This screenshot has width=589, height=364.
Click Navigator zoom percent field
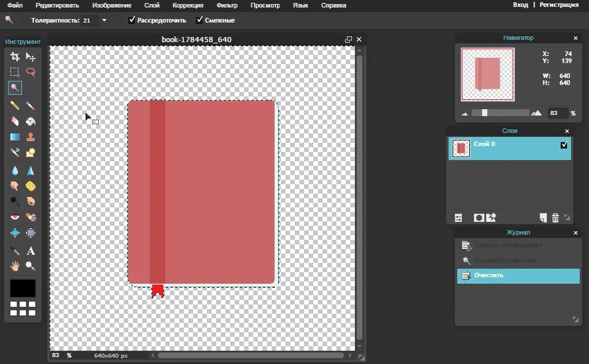(x=557, y=113)
